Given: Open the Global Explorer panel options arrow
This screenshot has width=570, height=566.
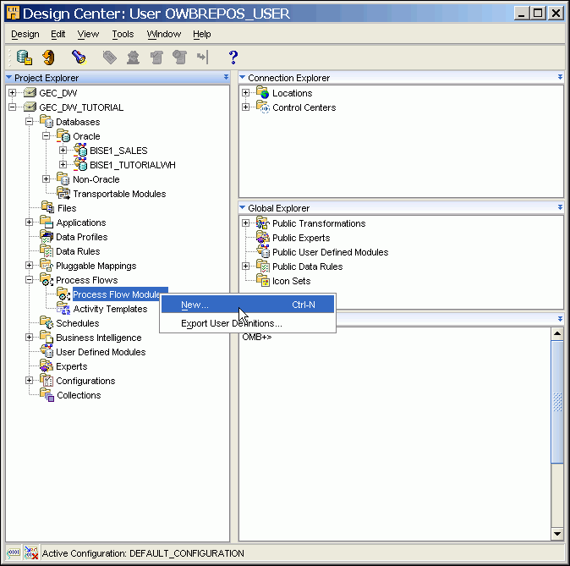Looking at the screenshot, I should (560, 207).
